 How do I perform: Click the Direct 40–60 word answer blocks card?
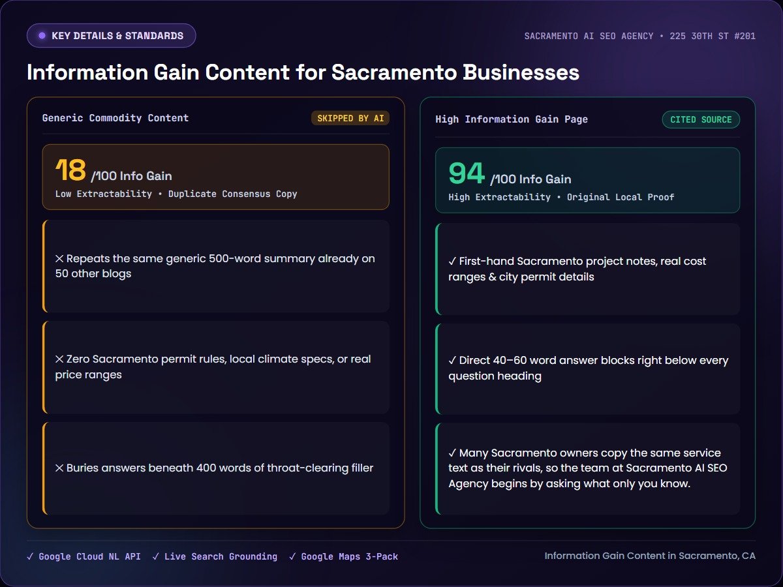click(588, 369)
